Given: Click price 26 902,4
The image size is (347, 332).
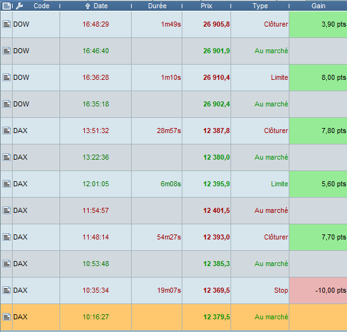Looking at the screenshot, I should pyautogui.click(x=217, y=104).
